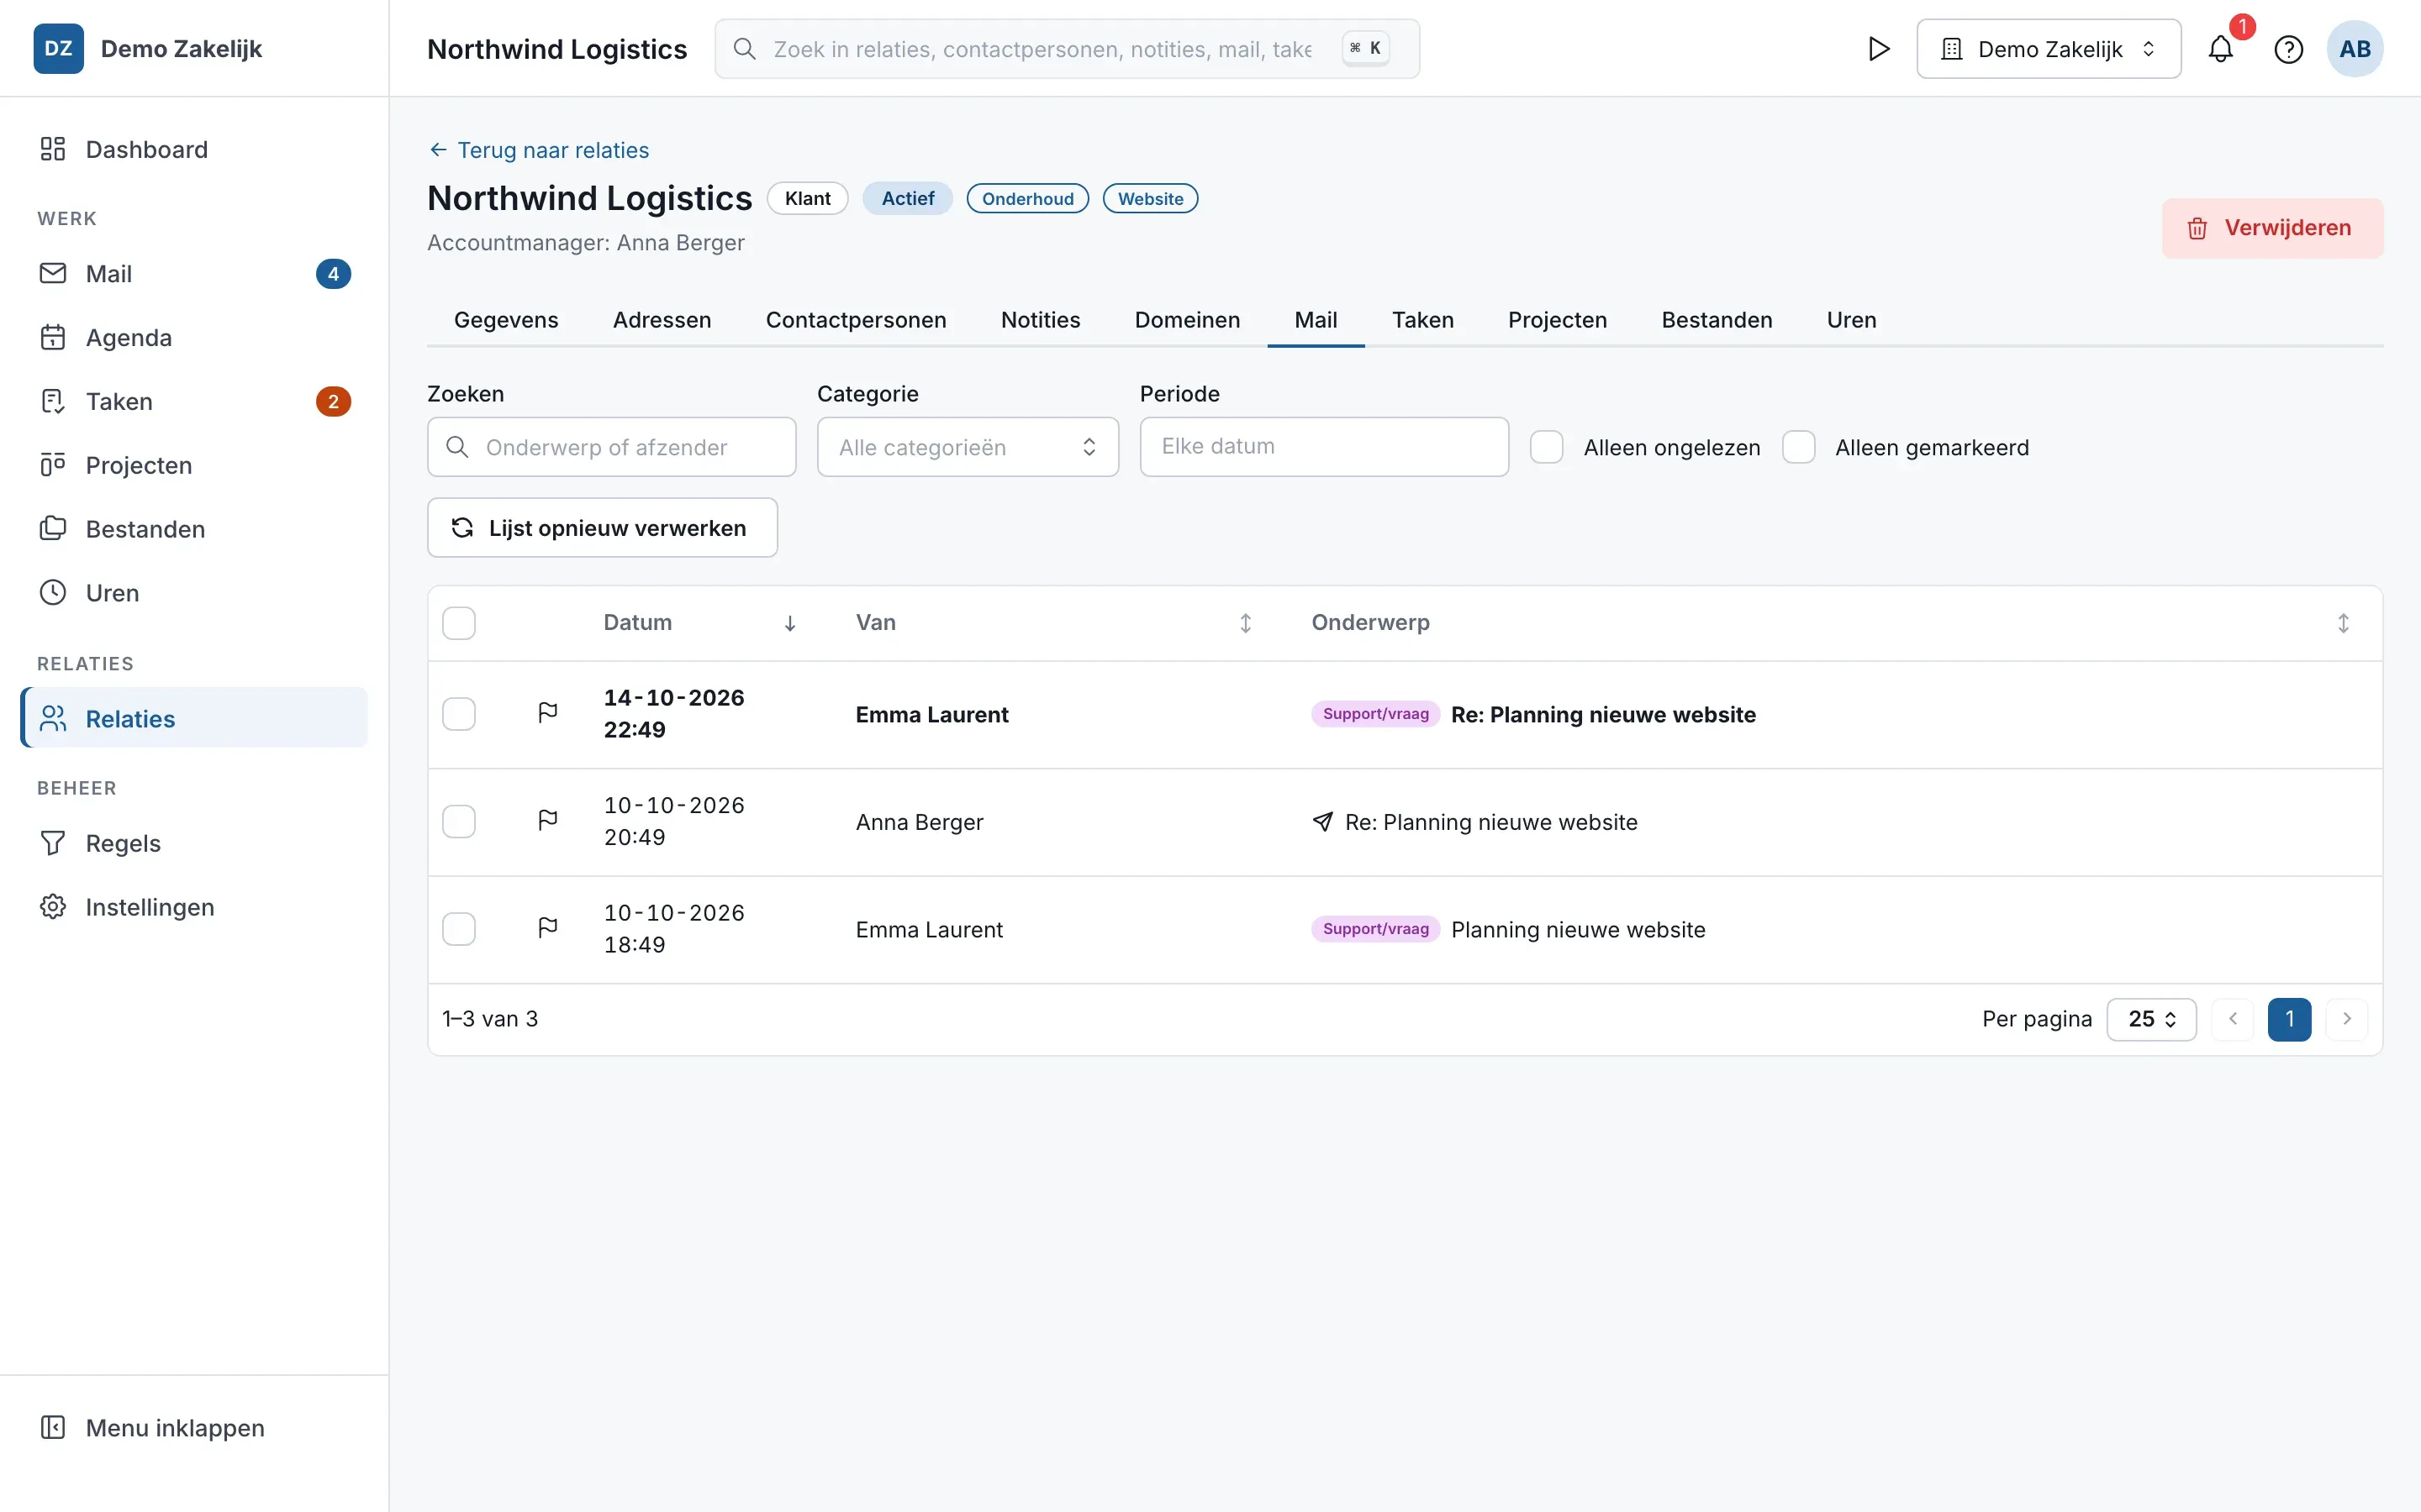Tick the select-all checkbox in table header
The image size is (2421, 1512).
459,623
